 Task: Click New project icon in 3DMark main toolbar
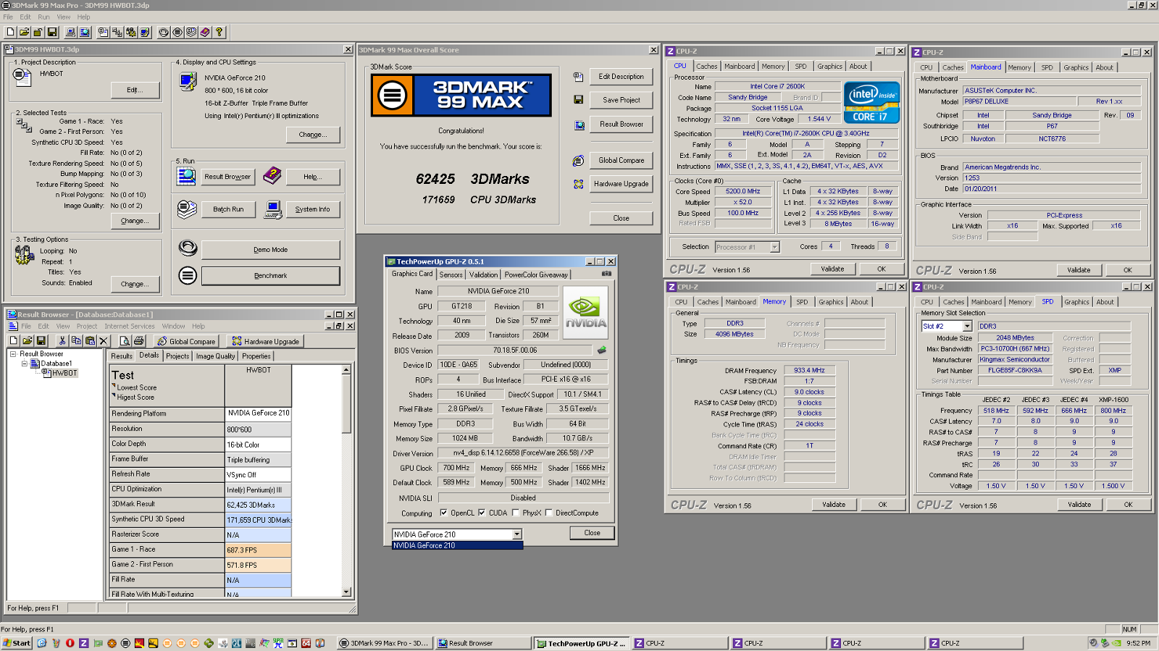coord(11,32)
